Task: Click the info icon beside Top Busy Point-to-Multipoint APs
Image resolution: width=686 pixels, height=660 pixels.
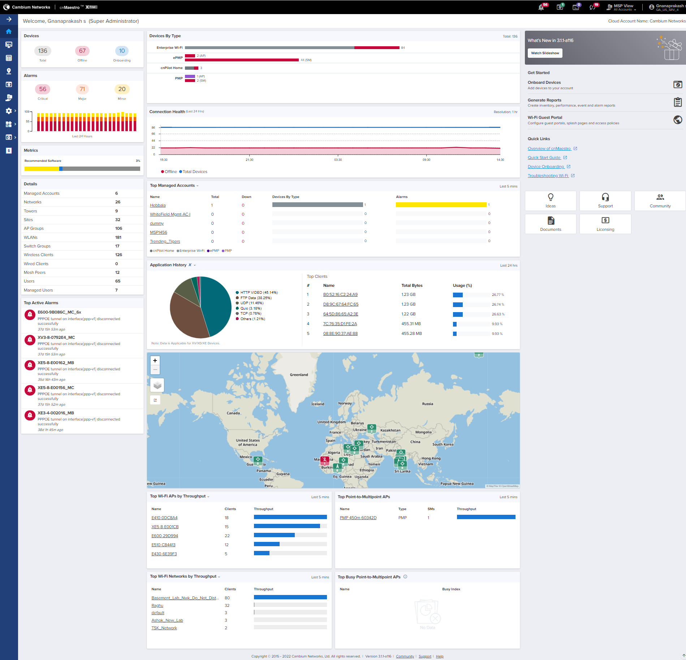Action: pyautogui.click(x=405, y=577)
